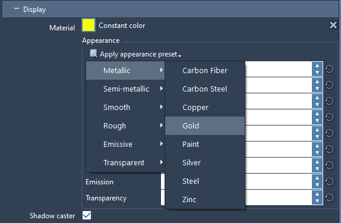Pick the Zinc preset
Viewport: 341px width, 223px height.
(205, 199)
